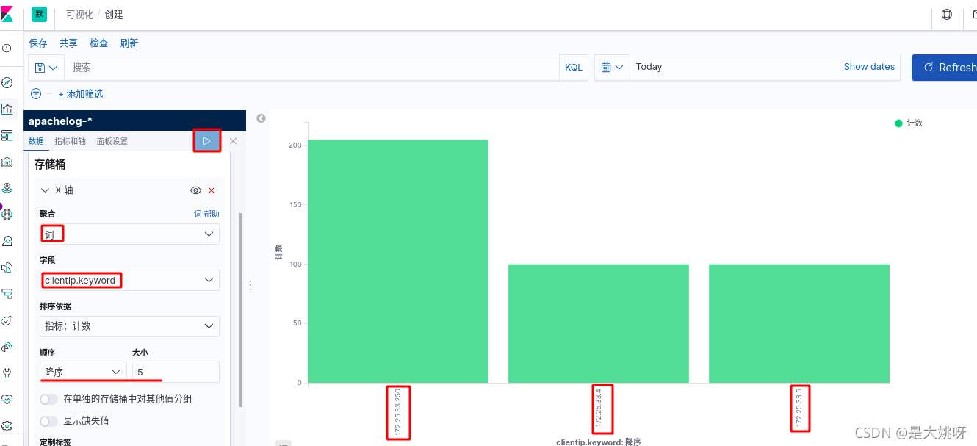Click the 搜索 query input field

point(311,68)
